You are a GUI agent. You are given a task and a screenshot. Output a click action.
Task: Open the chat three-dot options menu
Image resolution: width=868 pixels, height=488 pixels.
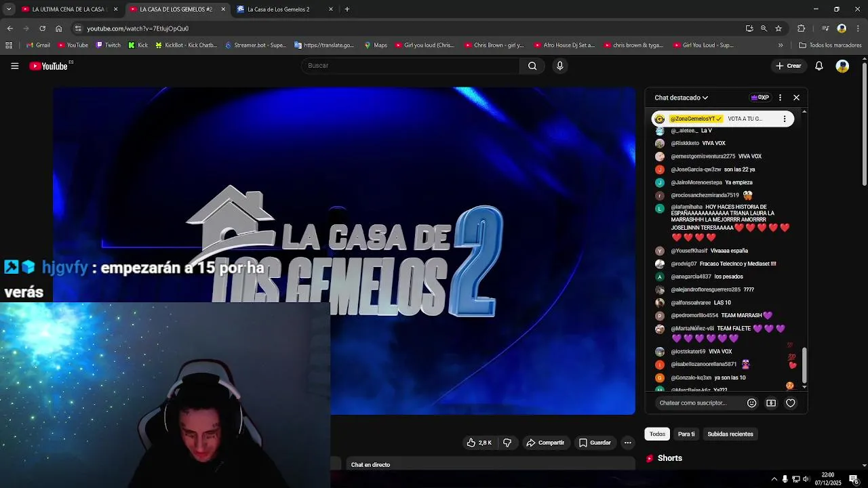pyautogui.click(x=780, y=98)
